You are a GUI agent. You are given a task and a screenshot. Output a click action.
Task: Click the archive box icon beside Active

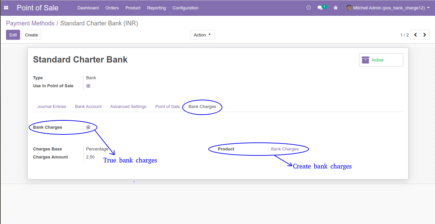click(x=365, y=60)
